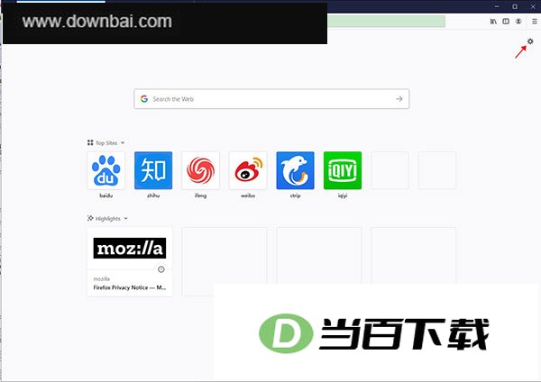The width and height of the screenshot is (541, 382).
Task: Open the new tab settings gear
Action: point(530,41)
